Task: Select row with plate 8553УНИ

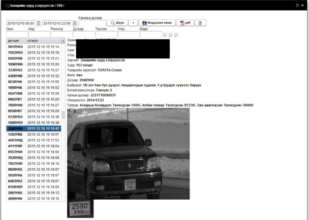Action: click(x=34, y=152)
